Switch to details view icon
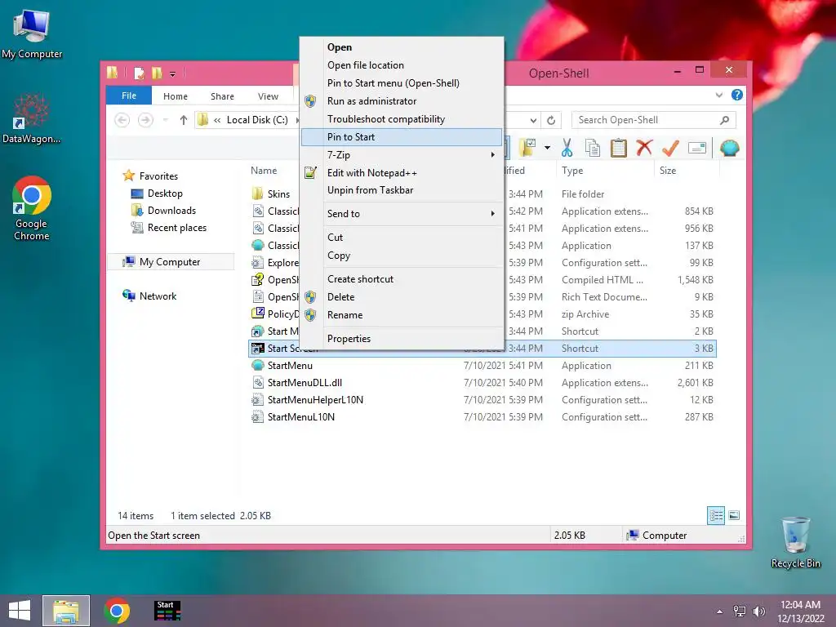The height and width of the screenshot is (627, 836). (715, 516)
